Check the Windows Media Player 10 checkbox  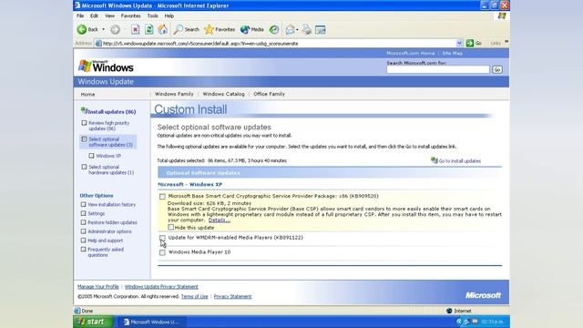tap(162, 252)
